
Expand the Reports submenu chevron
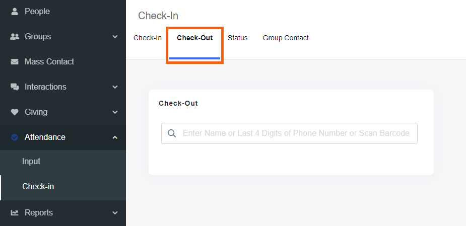tap(115, 213)
